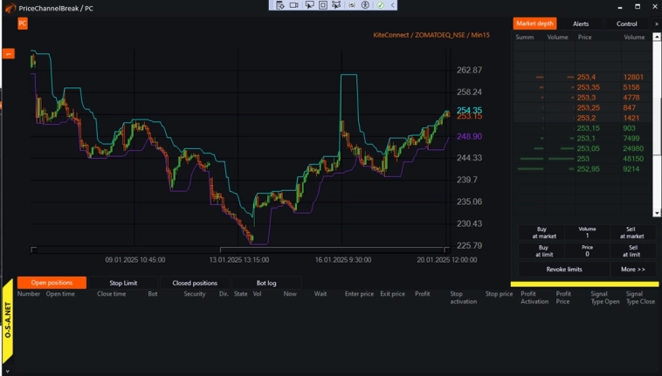Click the accessibility figure icon in top toolbar
Image resolution: width=662 pixels, height=376 pixels.
point(366,5)
